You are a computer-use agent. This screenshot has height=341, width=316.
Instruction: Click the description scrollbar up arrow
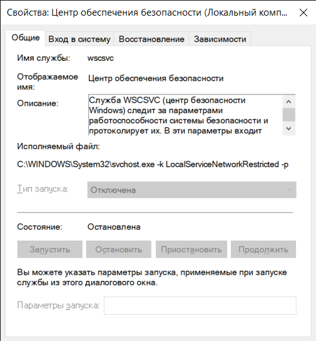point(289,101)
